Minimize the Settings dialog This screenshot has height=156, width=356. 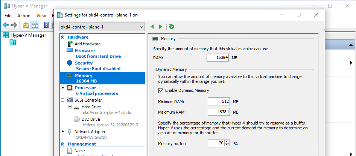click(x=282, y=15)
